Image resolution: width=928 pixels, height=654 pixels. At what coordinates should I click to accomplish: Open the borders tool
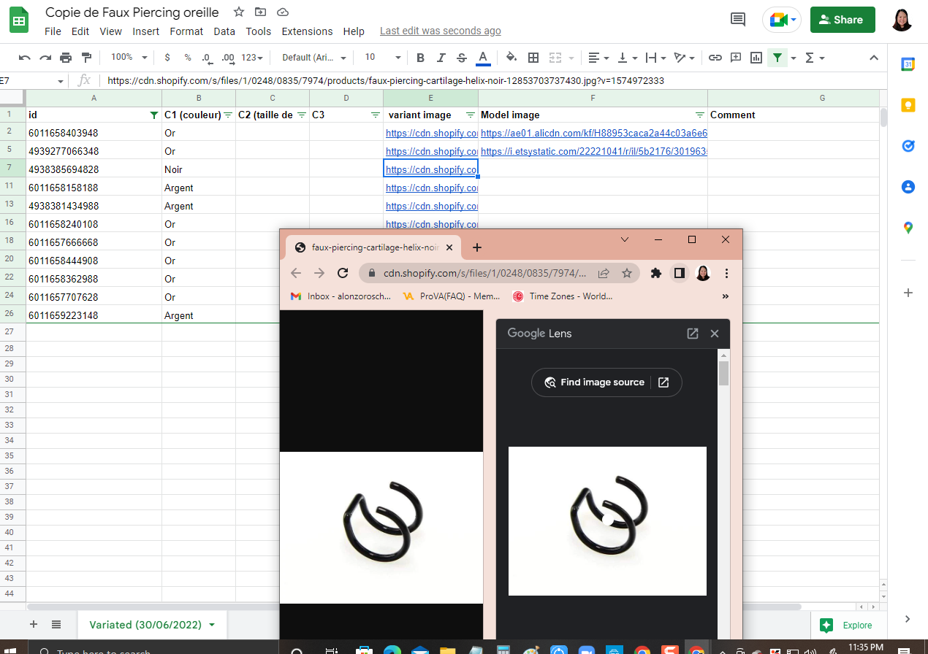[533, 58]
